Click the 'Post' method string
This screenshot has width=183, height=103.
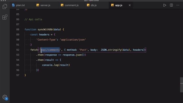click(x=83, y=50)
